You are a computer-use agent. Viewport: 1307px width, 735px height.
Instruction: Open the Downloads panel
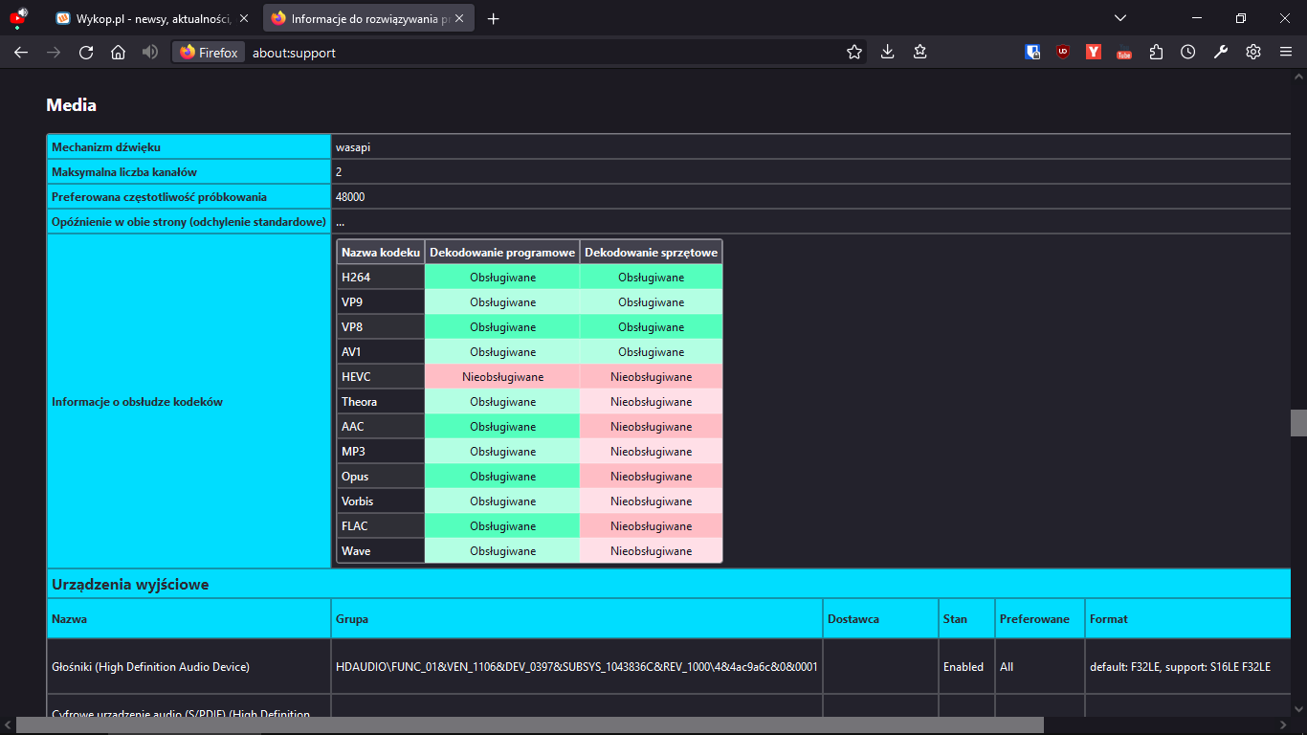(x=887, y=53)
